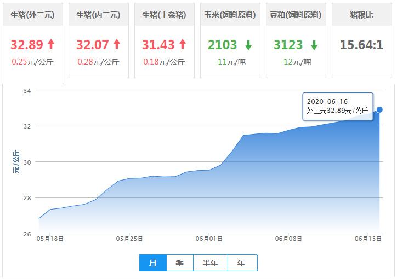Image resolution: width=397 pixels, height=279 pixels.
Task: Switch to 生猪(内三元) tab
Action: [x=98, y=15]
